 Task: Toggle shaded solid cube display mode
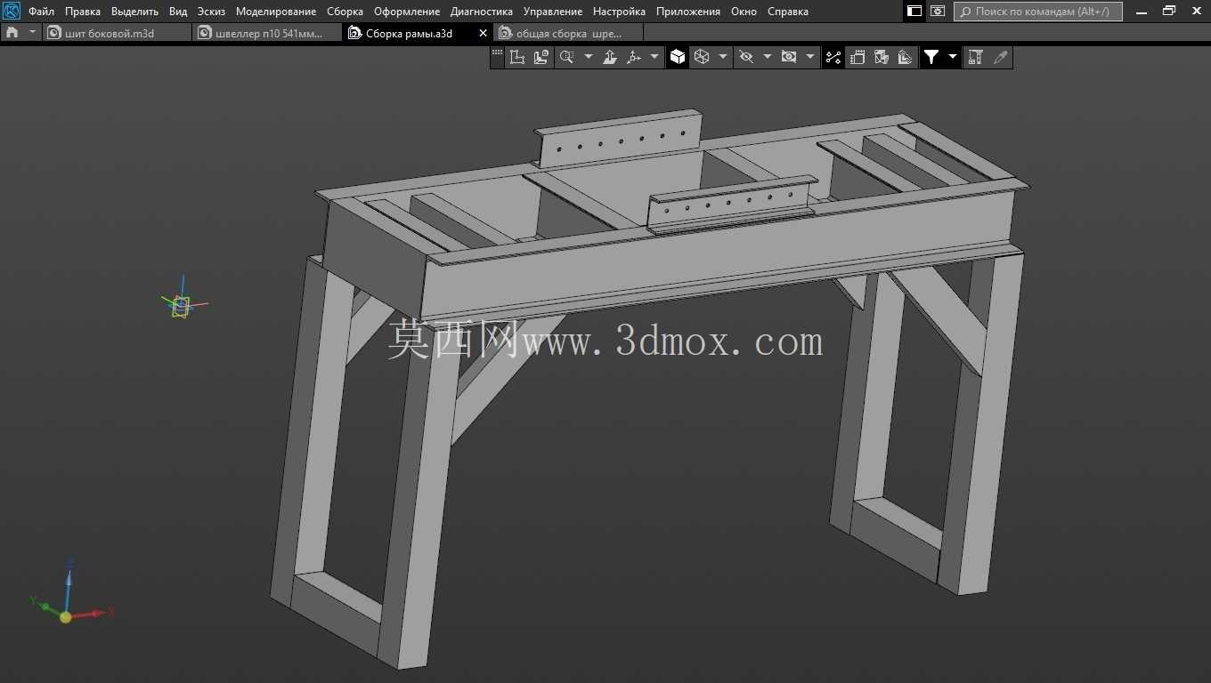pyautogui.click(x=678, y=57)
